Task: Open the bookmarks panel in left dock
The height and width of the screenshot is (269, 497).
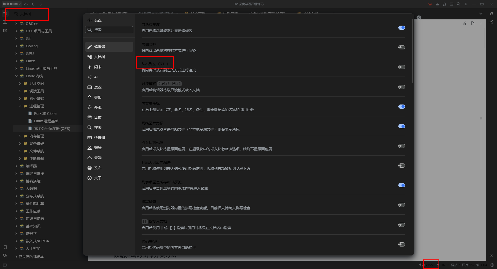Action: tap(5, 247)
